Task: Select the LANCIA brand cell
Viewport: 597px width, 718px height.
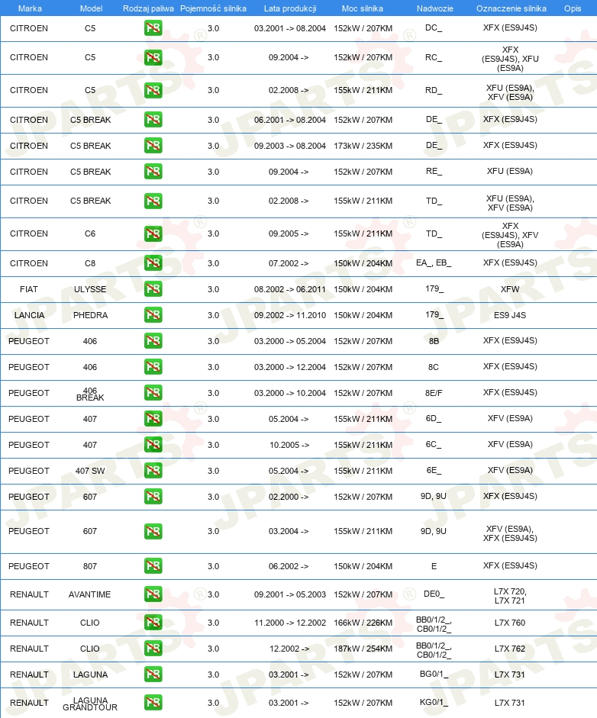Action: 29,315
